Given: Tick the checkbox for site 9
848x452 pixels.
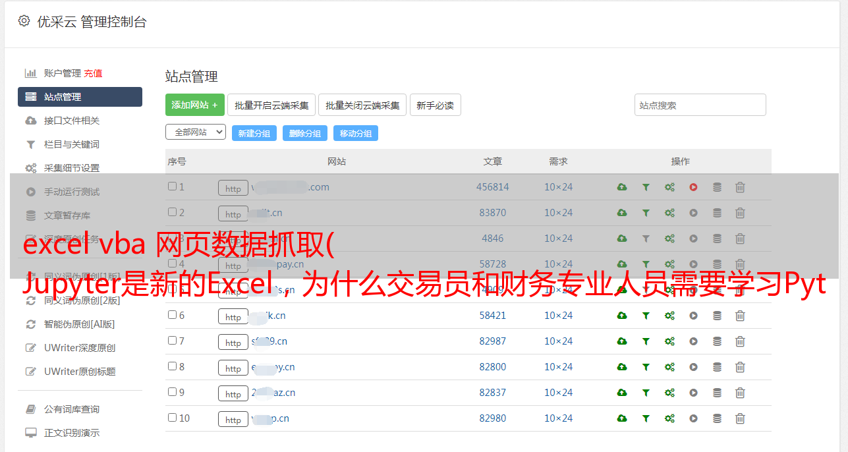Looking at the screenshot, I should click(172, 392).
